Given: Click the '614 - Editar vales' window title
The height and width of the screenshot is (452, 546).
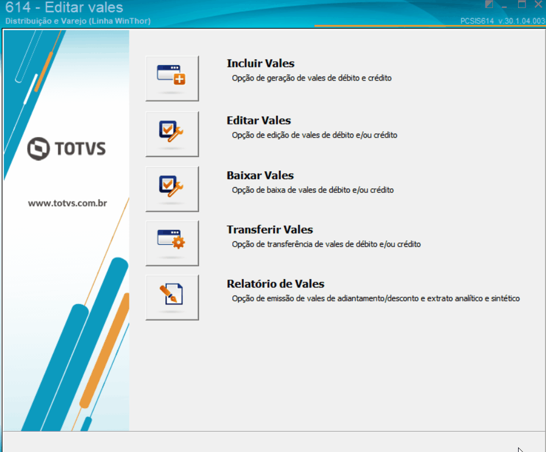Looking at the screenshot, I should point(64,7).
